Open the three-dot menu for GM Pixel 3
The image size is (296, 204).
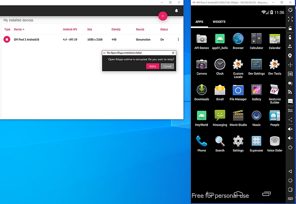[178, 39]
